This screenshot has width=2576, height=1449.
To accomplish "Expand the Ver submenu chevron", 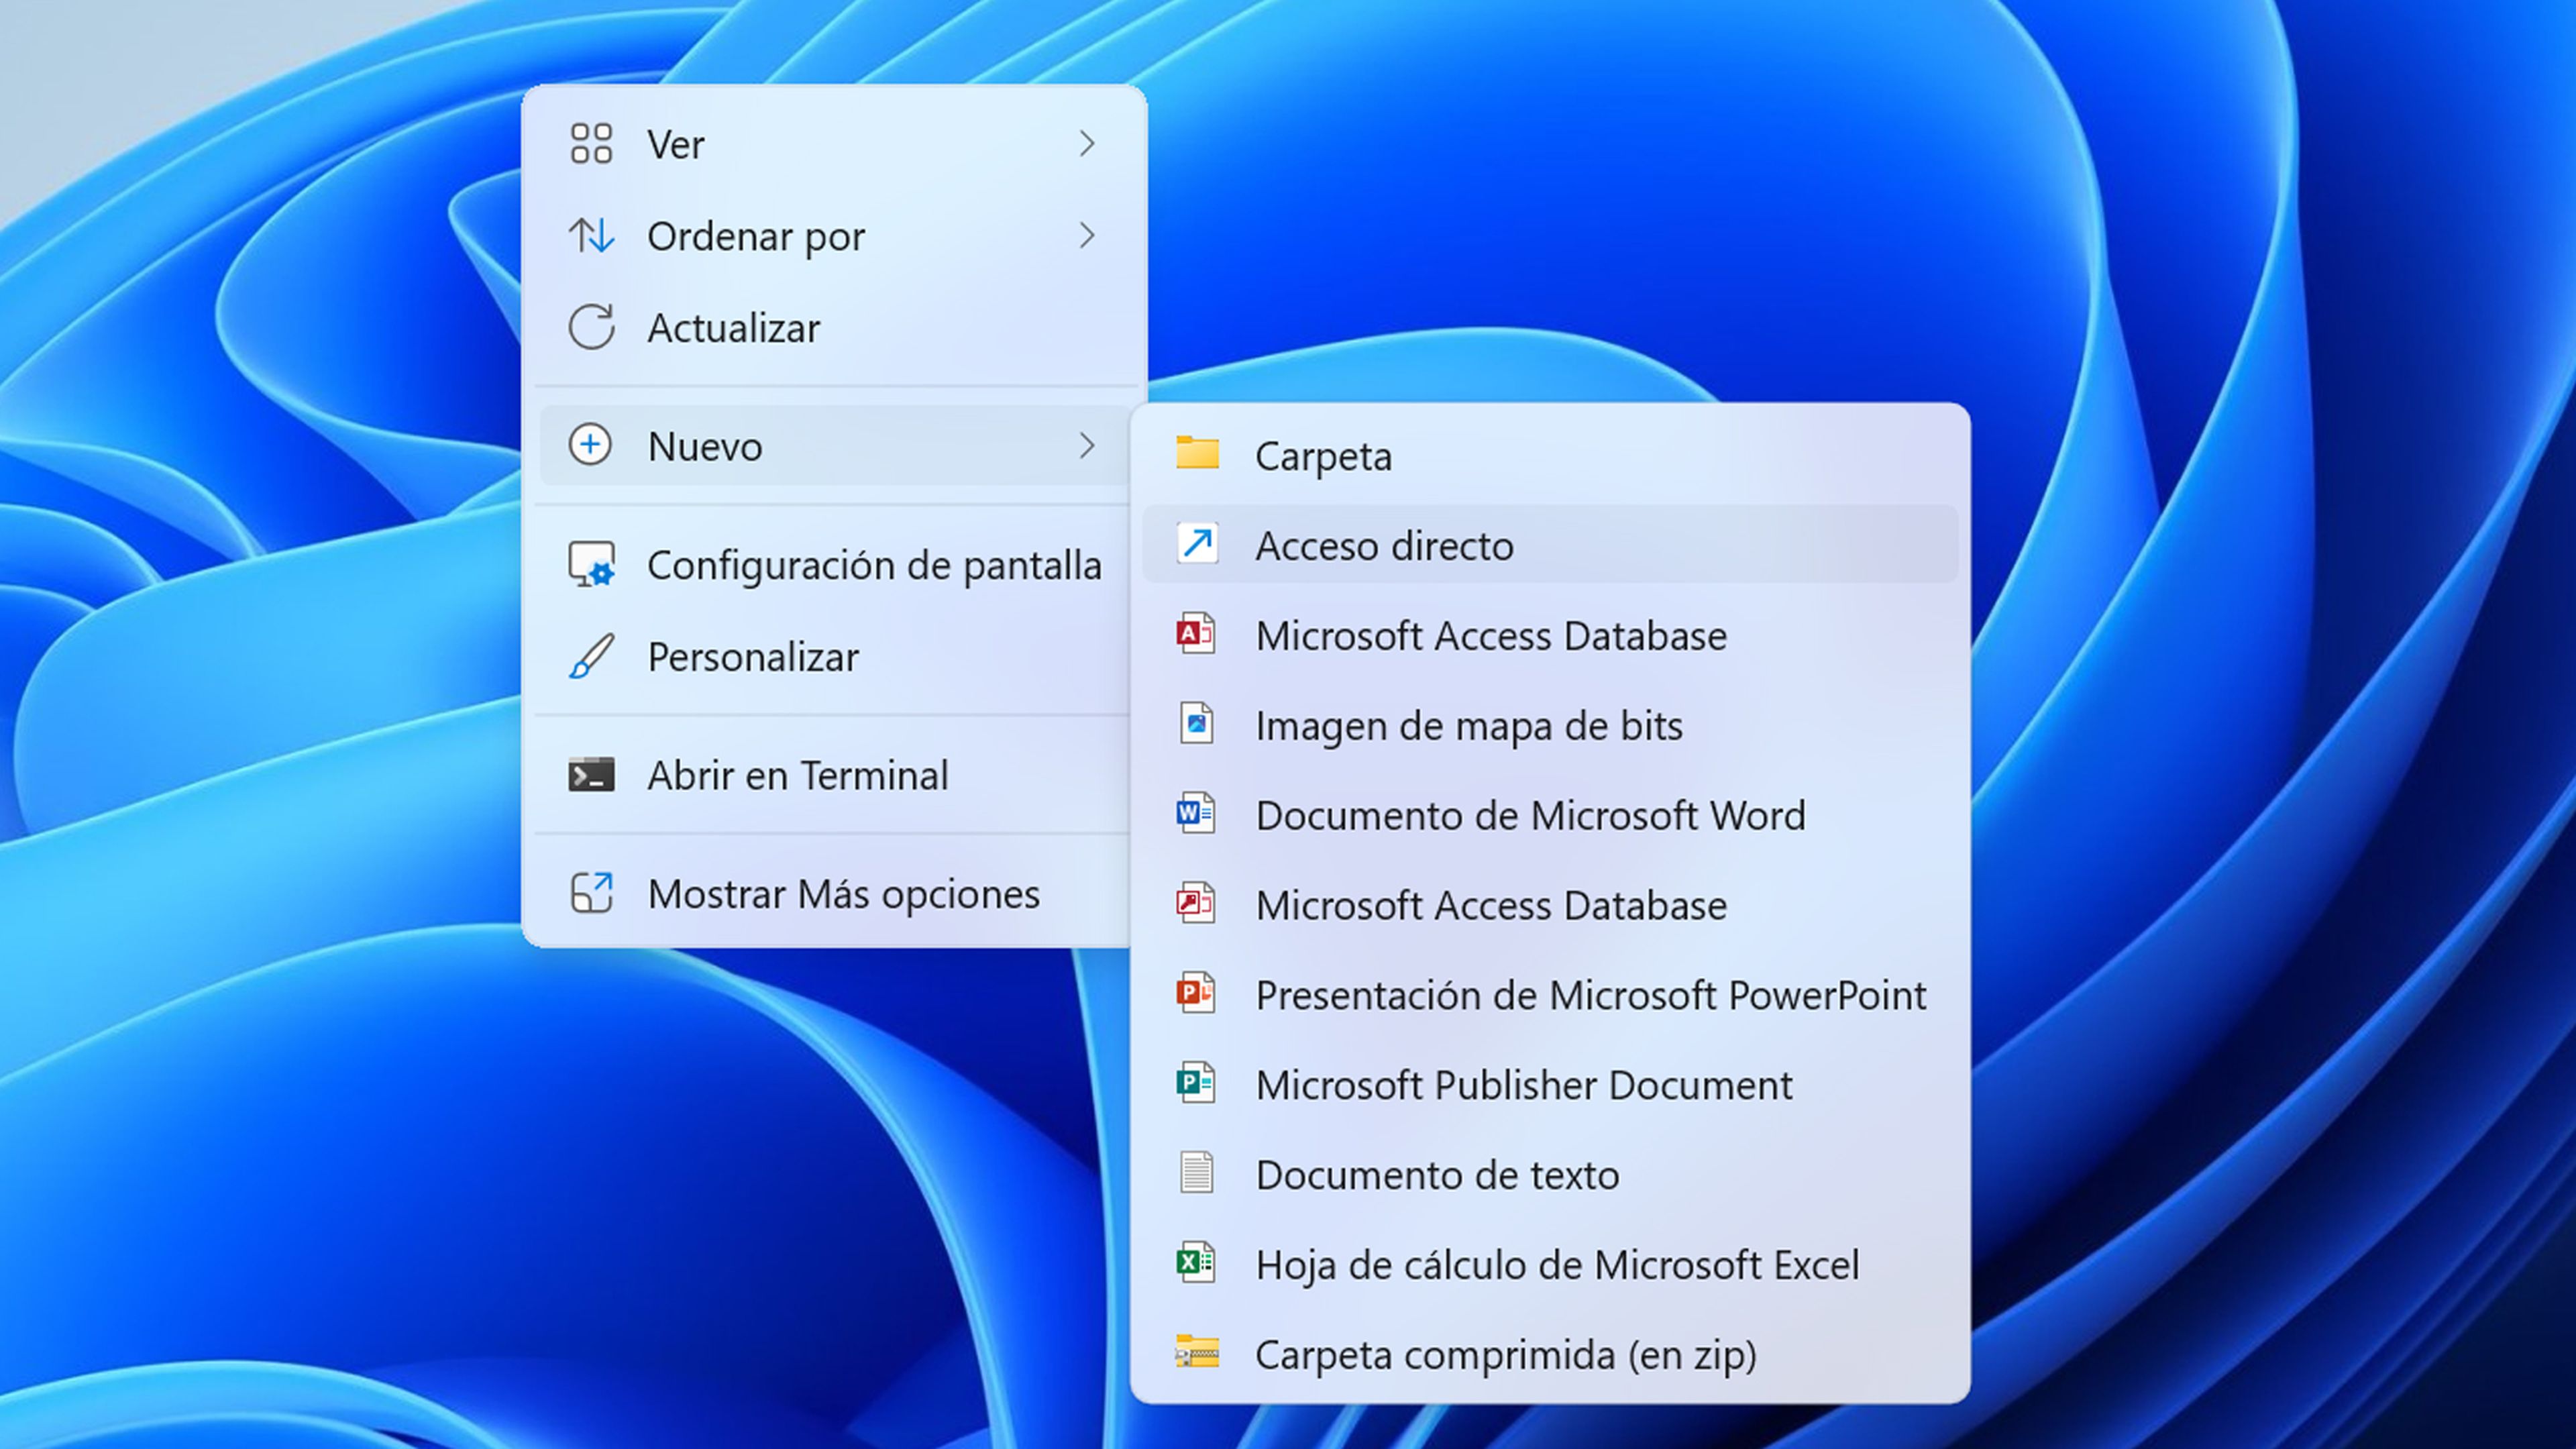I will pos(1088,144).
